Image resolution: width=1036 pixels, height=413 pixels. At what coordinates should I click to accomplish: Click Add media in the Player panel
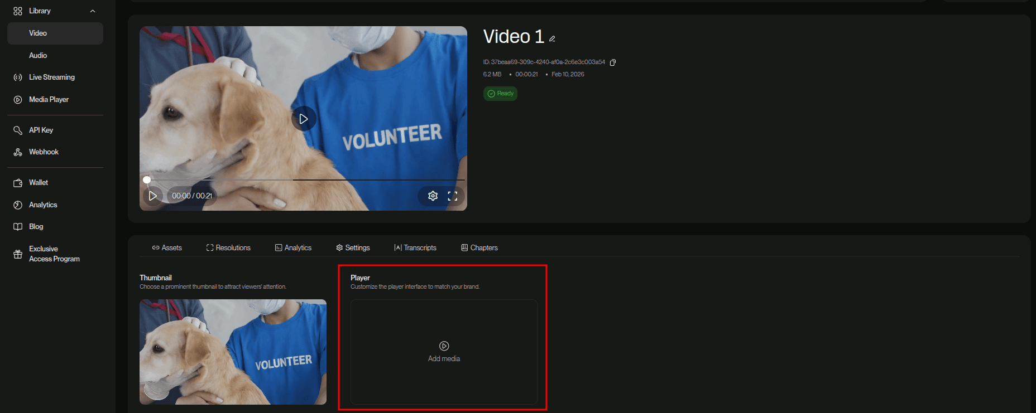tap(444, 352)
